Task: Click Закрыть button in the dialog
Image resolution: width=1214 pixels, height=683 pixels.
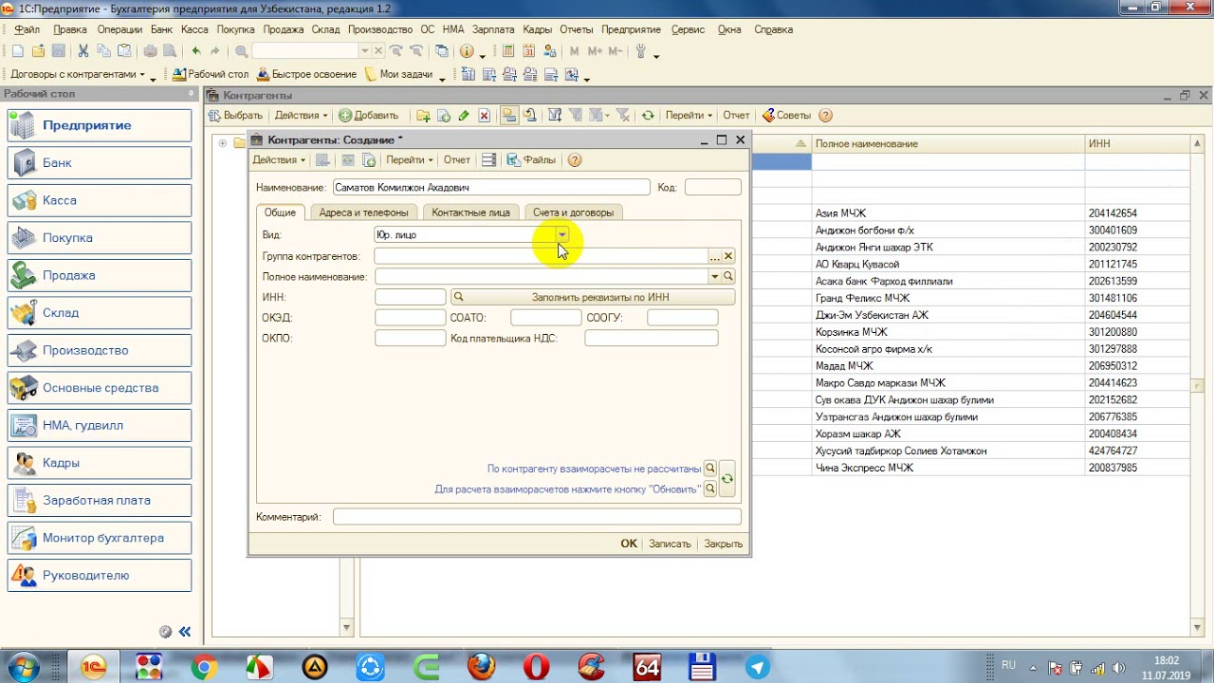Action: (x=724, y=545)
